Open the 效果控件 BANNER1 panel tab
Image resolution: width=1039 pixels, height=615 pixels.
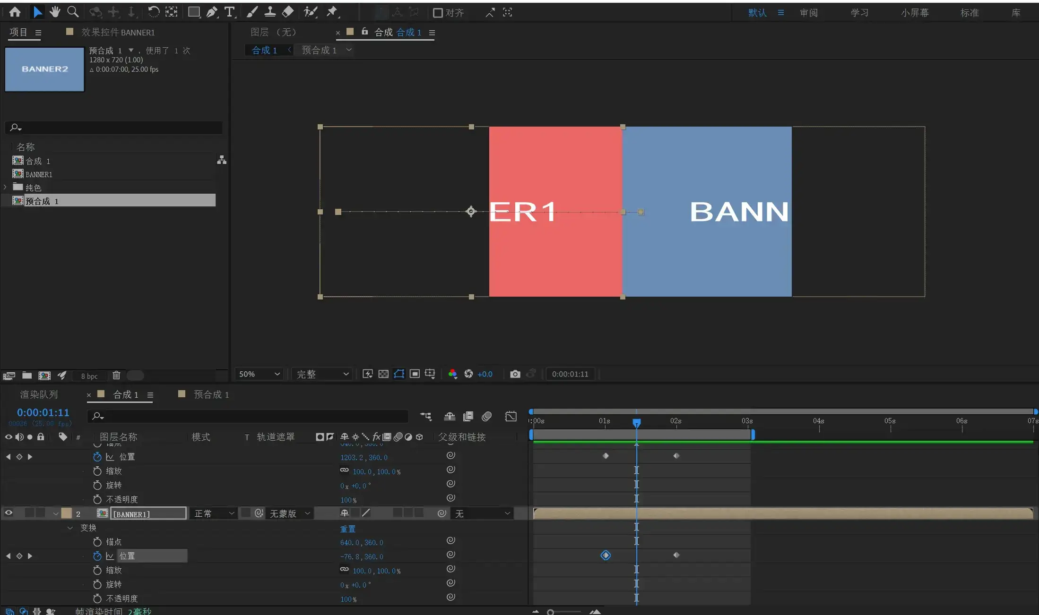(x=118, y=32)
